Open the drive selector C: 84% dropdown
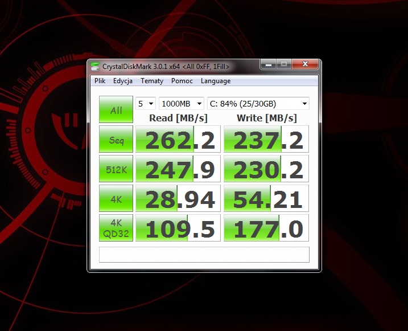 click(x=258, y=104)
